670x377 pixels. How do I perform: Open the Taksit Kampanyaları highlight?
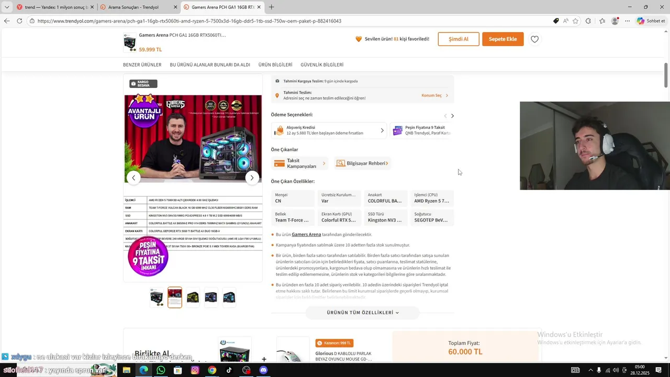(x=299, y=163)
